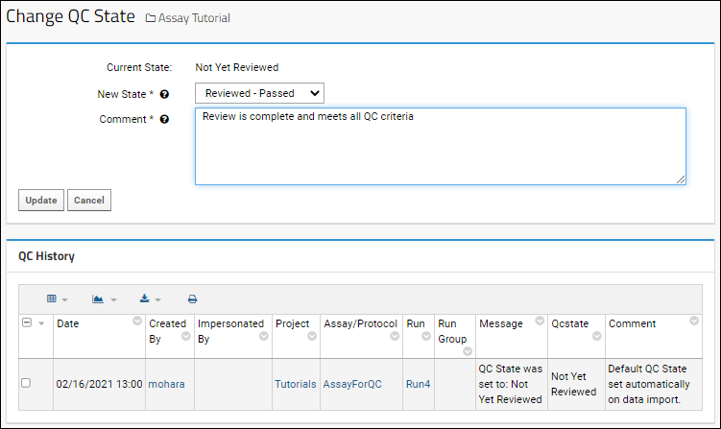Open the mohara user link
Viewport: 721px width, 429px height.
click(166, 384)
